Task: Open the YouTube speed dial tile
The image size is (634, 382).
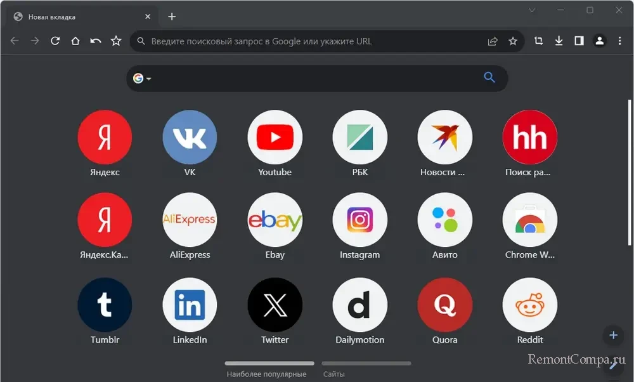Action: (x=275, y=137)
